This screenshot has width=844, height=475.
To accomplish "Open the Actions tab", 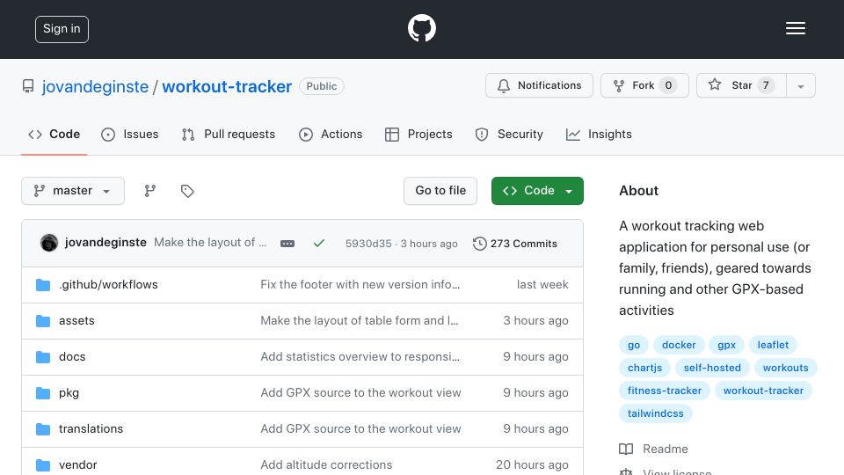I will coord(331,134).
